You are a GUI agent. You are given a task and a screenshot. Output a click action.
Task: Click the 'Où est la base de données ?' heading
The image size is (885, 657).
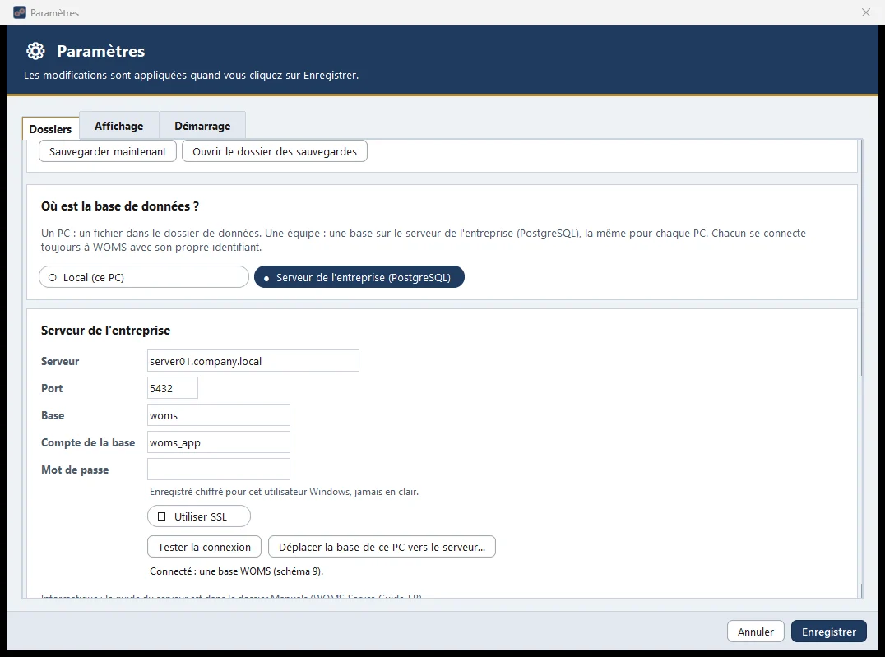[x=119, y=206]
